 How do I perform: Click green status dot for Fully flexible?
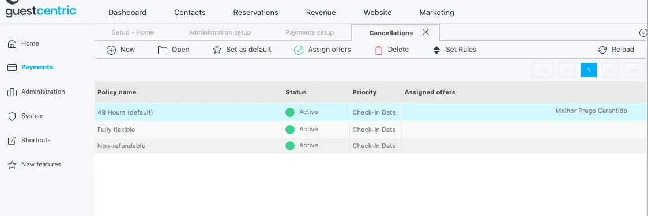[x=290, y=129]
